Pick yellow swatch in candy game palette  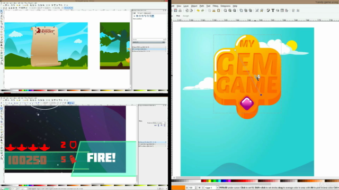click(209, 180)
